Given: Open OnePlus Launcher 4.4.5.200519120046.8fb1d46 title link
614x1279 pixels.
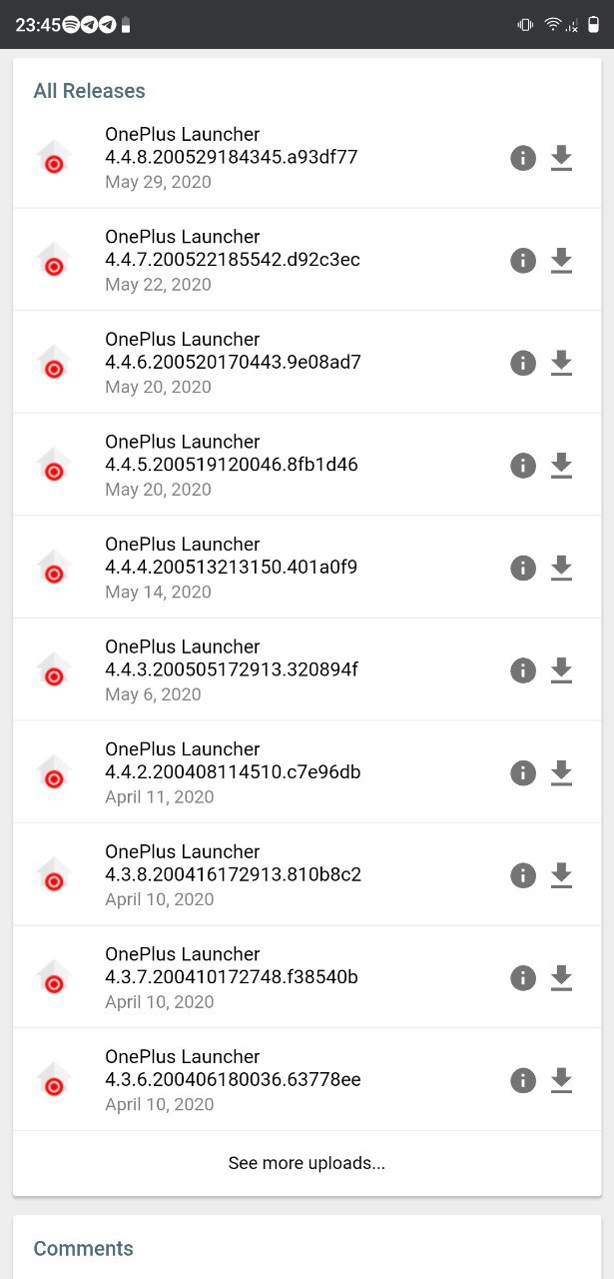Looking at the screenshot, I should (232, 453).
